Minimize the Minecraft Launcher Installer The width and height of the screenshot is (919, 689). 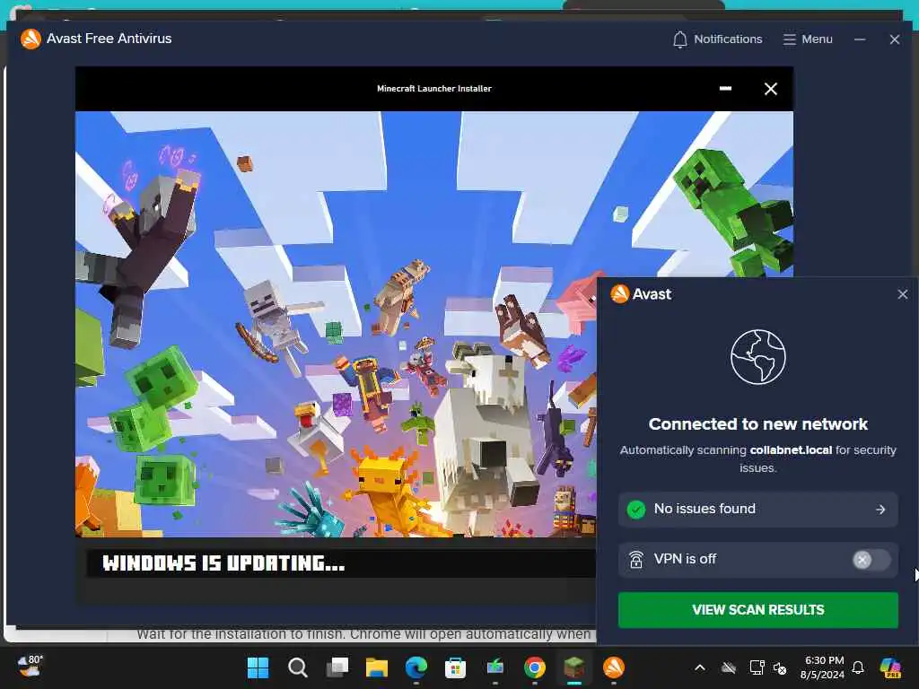pyautogui.click(x=725, y=89)
